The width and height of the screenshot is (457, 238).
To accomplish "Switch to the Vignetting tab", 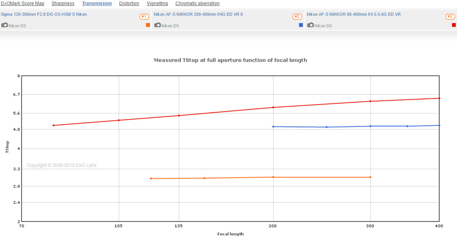I will tap(157, 3).
